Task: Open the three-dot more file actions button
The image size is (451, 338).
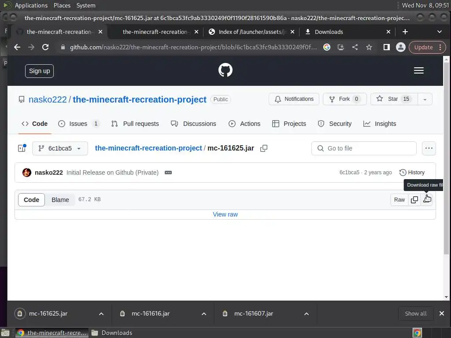Action: 429,148
